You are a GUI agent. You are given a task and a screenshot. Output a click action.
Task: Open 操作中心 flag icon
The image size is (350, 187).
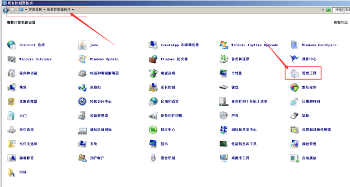coord(294,59)
